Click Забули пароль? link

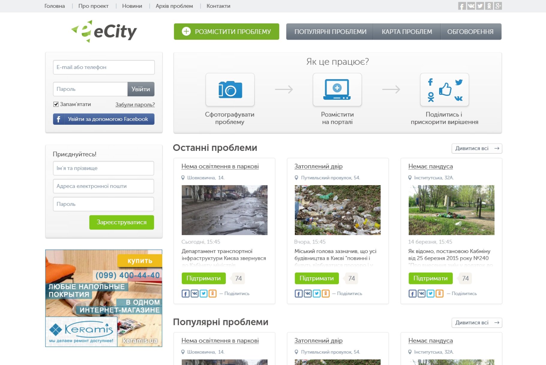point(135,104)
